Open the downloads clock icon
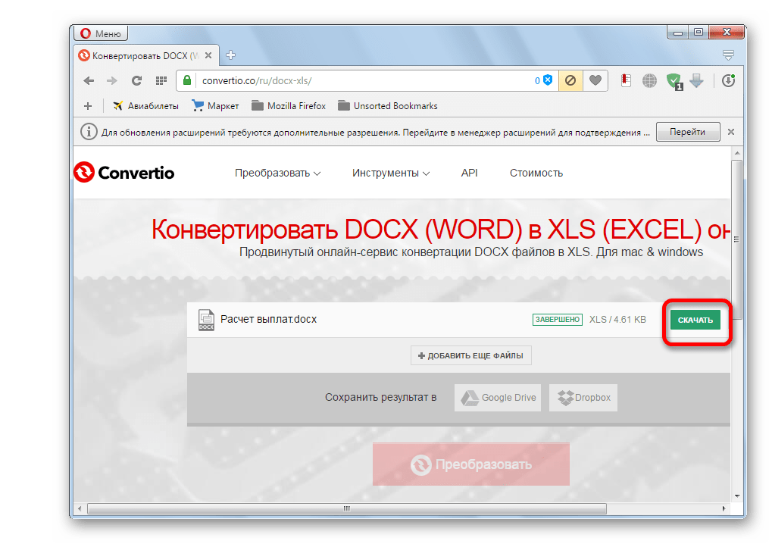 tap(728, 81)
